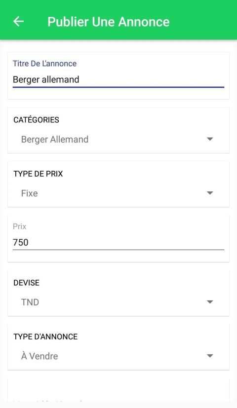Go back using the header arrow
This screenshot has height=408, width=237.
[x=18, y=21]
